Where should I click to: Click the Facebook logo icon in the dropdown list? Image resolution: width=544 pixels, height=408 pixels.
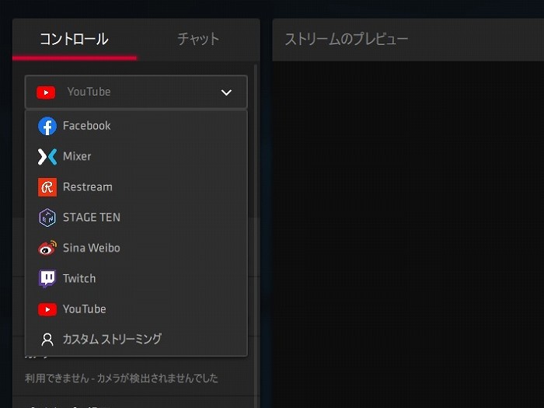(x=47, y=126)
